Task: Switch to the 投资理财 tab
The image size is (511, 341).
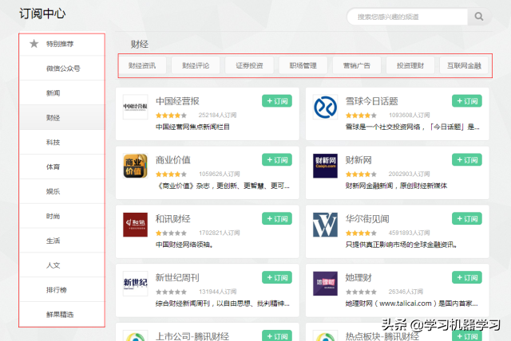Action: pyautogui.click(x=410, y=65)
